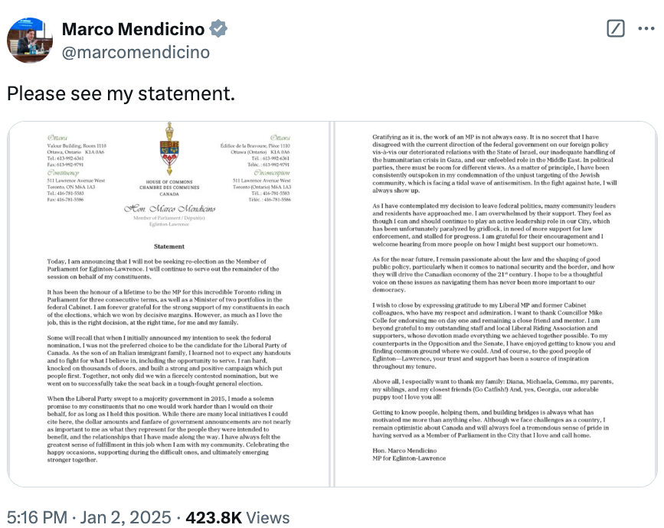Image resolution: width=664 pixels, height=528 pixels.
Task: Click the Valour Building Ottawa address block
Action: [77, 152]
